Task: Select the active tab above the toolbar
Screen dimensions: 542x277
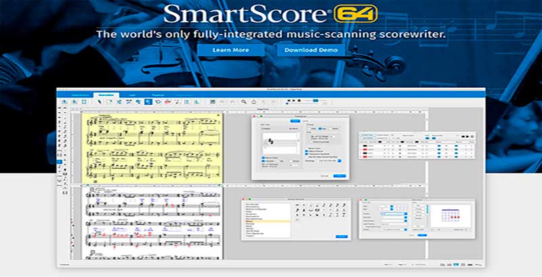Action: point(107,94)
